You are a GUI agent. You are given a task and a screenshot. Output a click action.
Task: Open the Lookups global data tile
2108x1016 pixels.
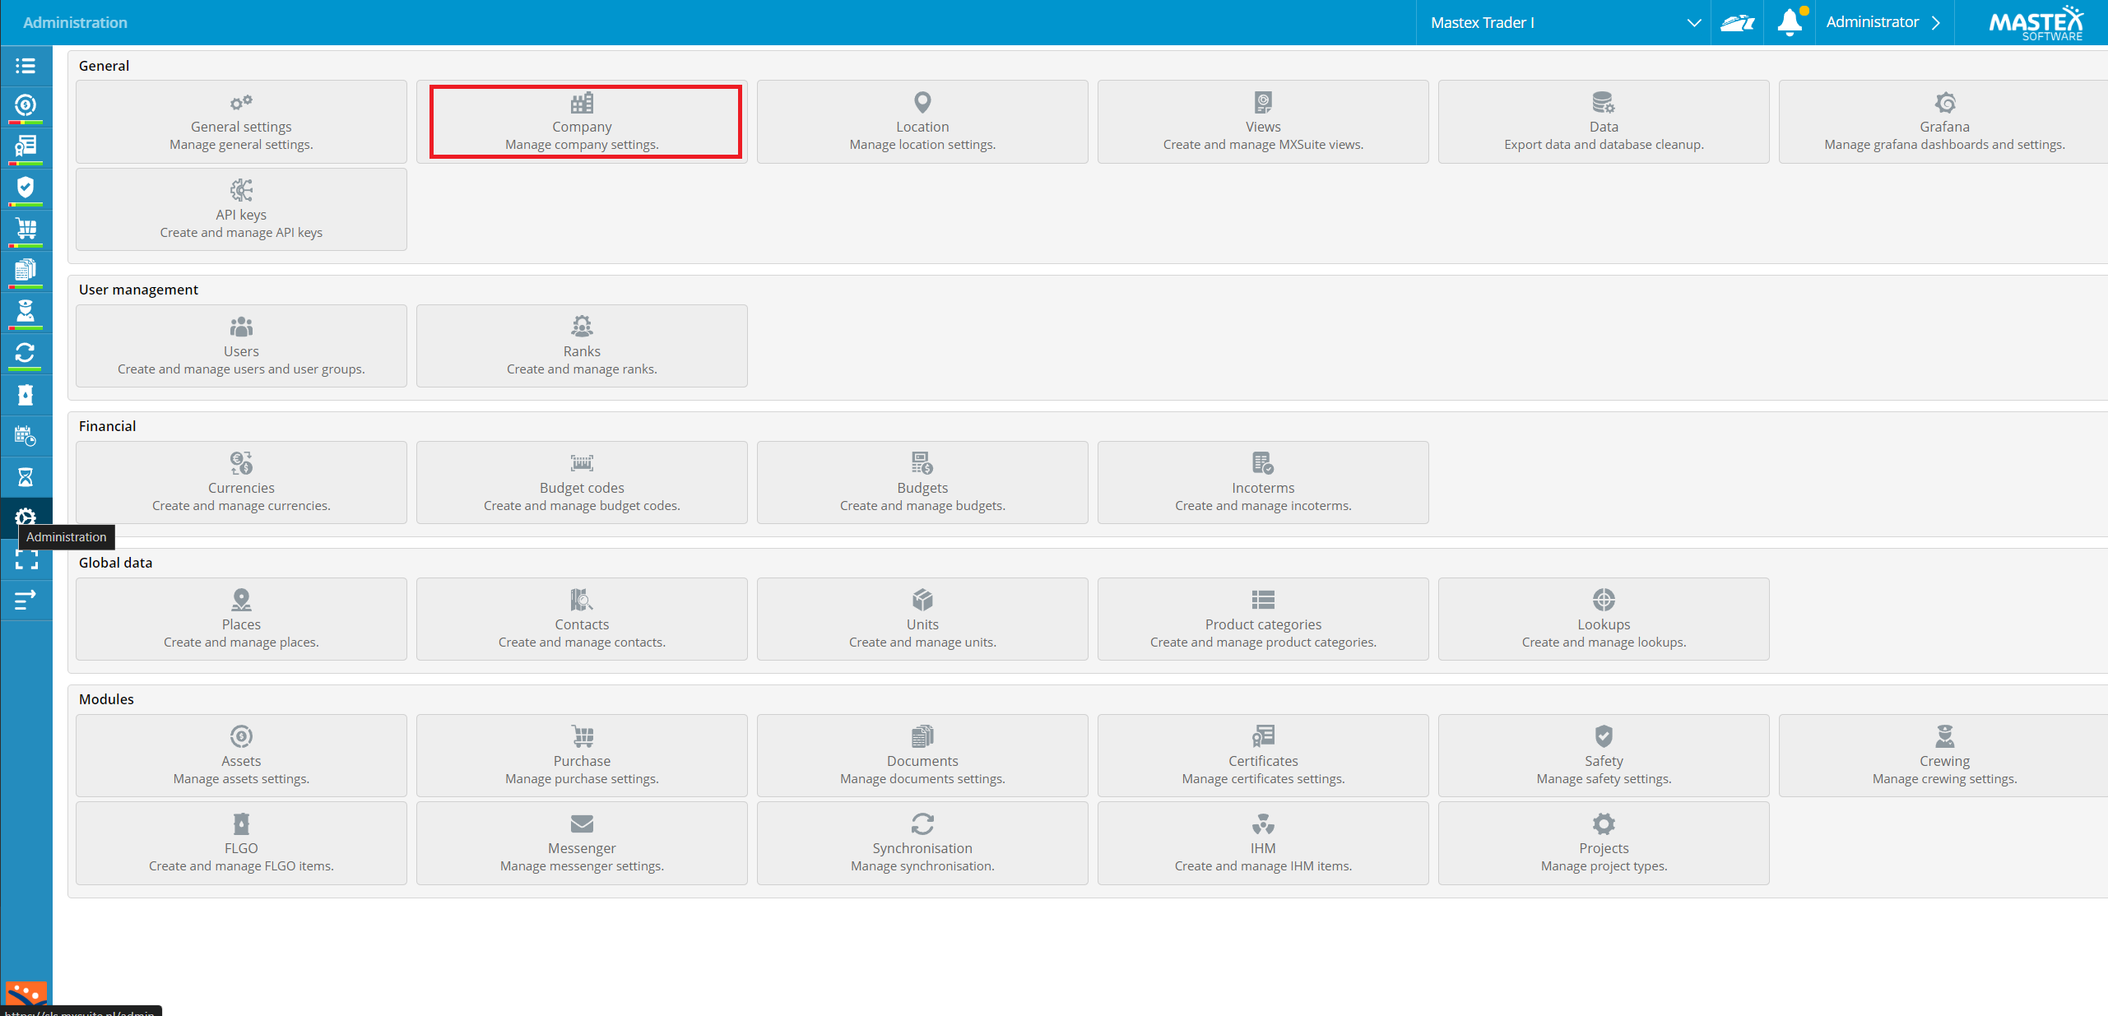pos(1604,619)
